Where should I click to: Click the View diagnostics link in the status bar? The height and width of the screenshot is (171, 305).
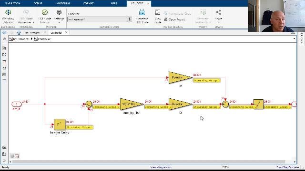pos(161,167)
